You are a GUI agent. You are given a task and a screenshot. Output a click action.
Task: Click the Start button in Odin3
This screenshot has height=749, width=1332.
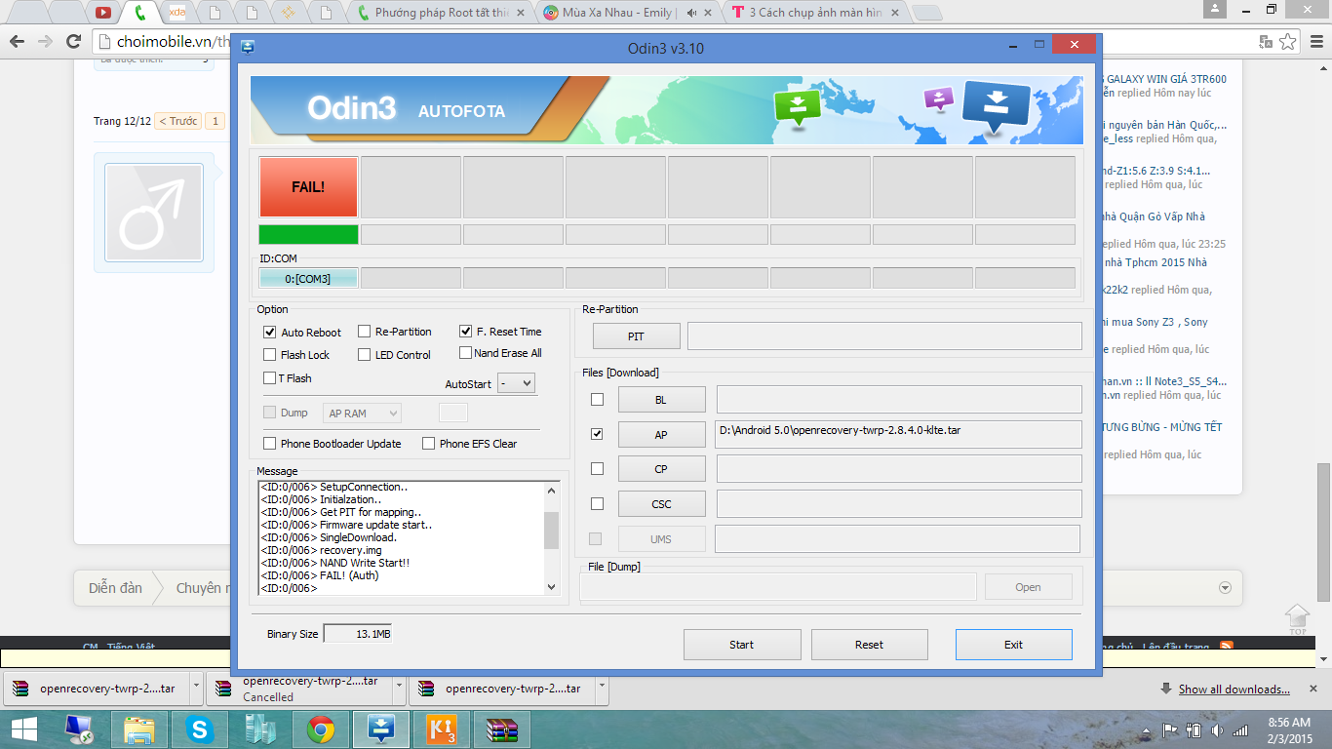742,645
